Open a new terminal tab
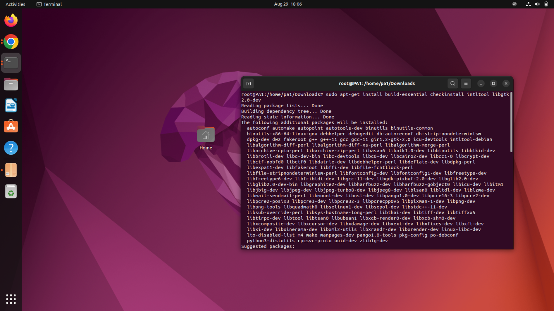Viewport: 554px width, 311px height. (x=248, y=83)
